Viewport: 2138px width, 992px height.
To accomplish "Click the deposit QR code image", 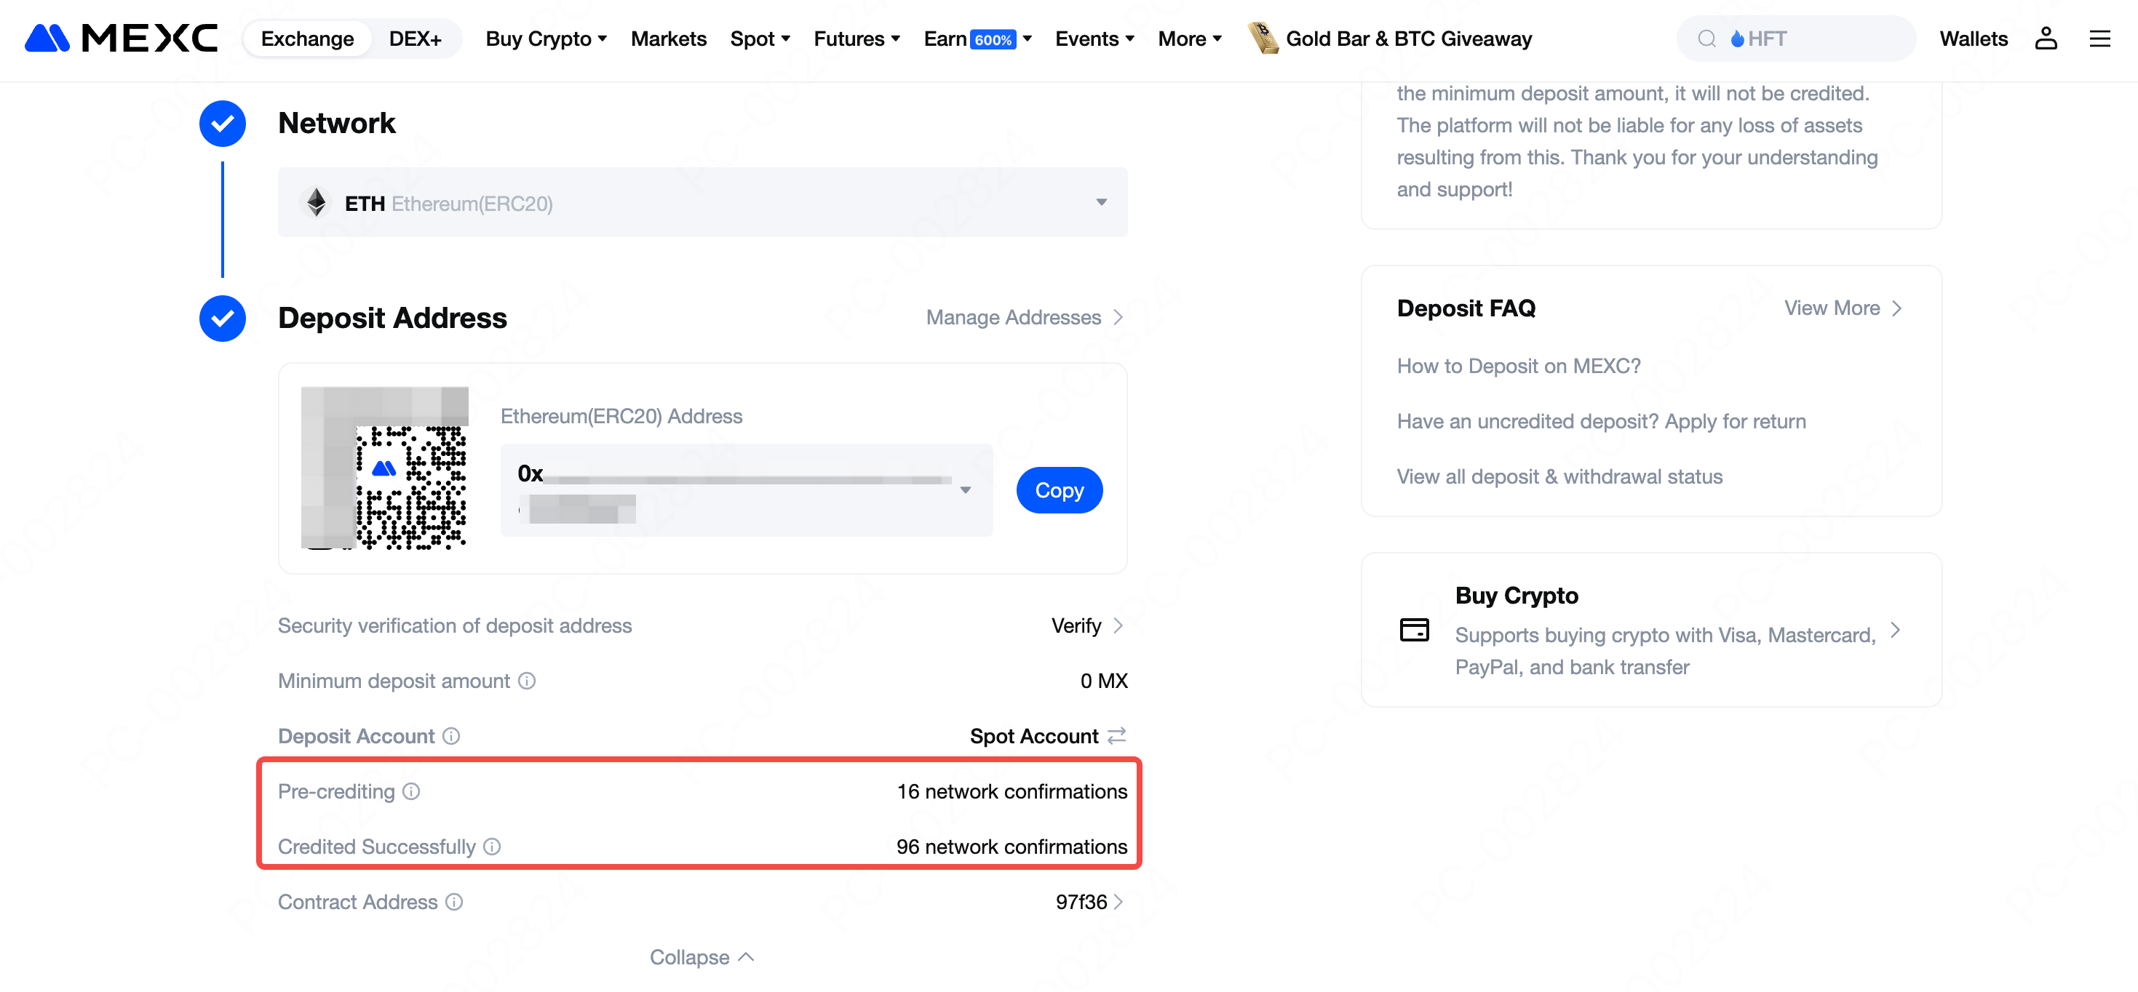I will (385, 468).
